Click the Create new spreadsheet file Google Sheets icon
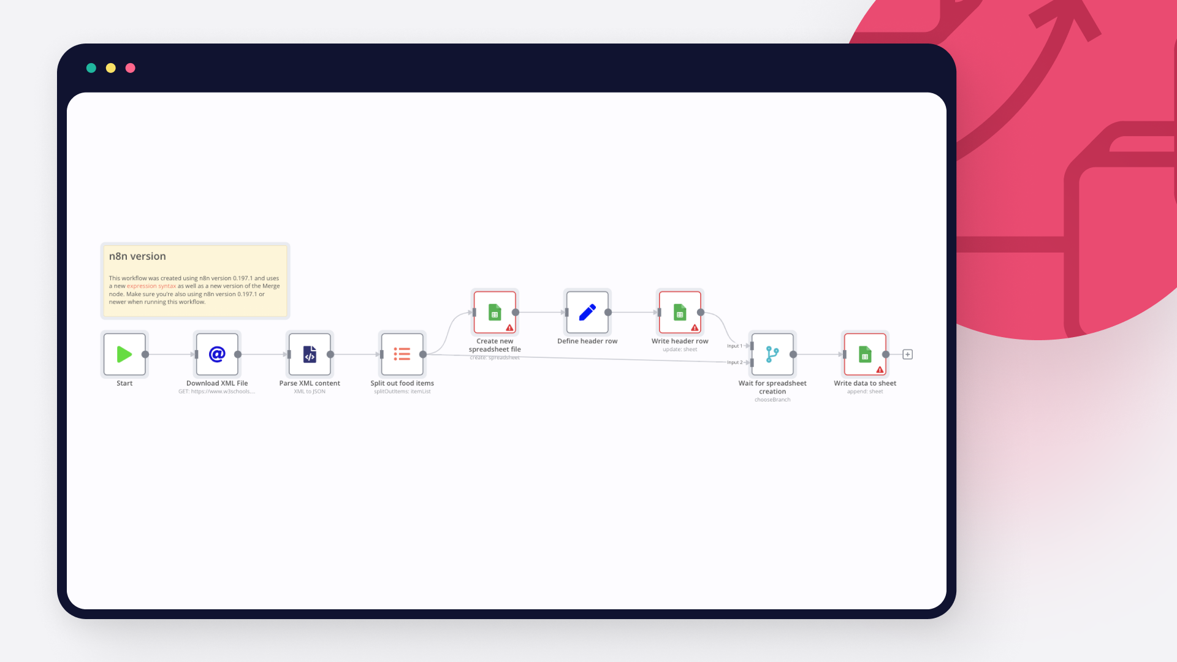This screenshot has width=1177, height=662. [x=495, y=312]
